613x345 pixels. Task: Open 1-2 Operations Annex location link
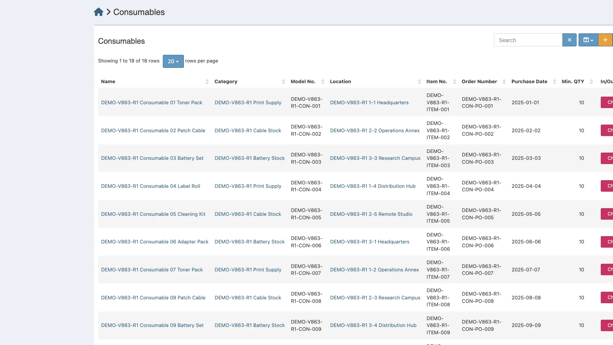(x=375, y=269)
